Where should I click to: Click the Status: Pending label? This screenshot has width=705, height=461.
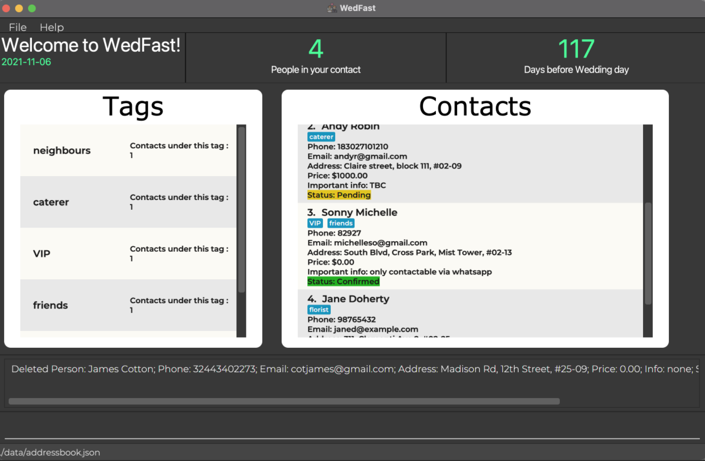tap(339, 195)
